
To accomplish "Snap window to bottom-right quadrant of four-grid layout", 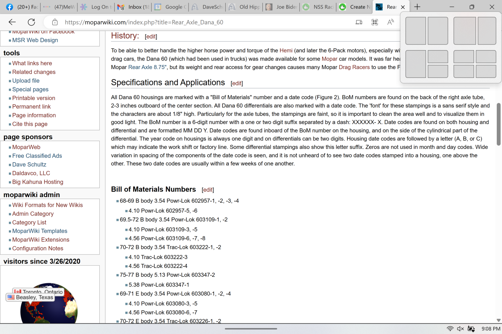I will 486,72.
